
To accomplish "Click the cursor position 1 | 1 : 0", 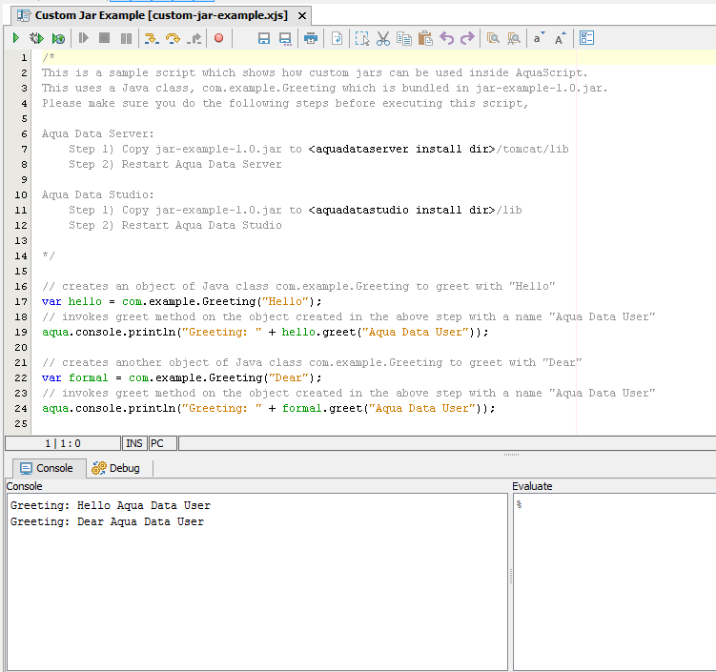I will click(x=63, y=443).
